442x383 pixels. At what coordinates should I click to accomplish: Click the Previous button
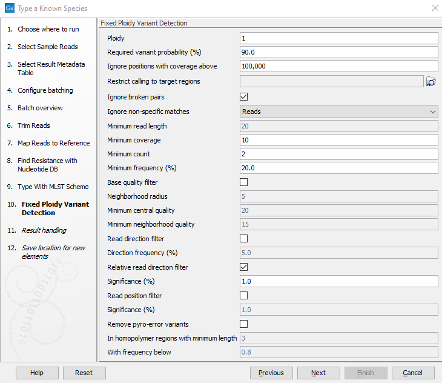(271, 373)
